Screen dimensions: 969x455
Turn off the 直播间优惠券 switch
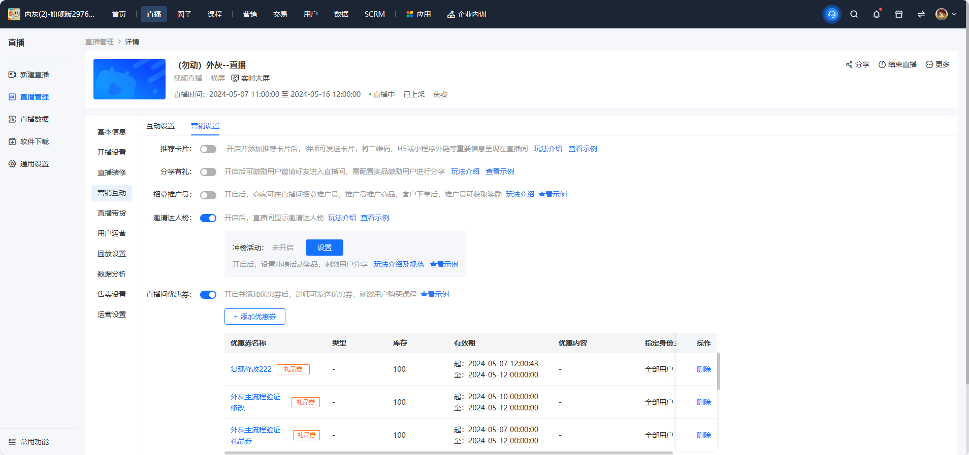click(x=208, y=295)
